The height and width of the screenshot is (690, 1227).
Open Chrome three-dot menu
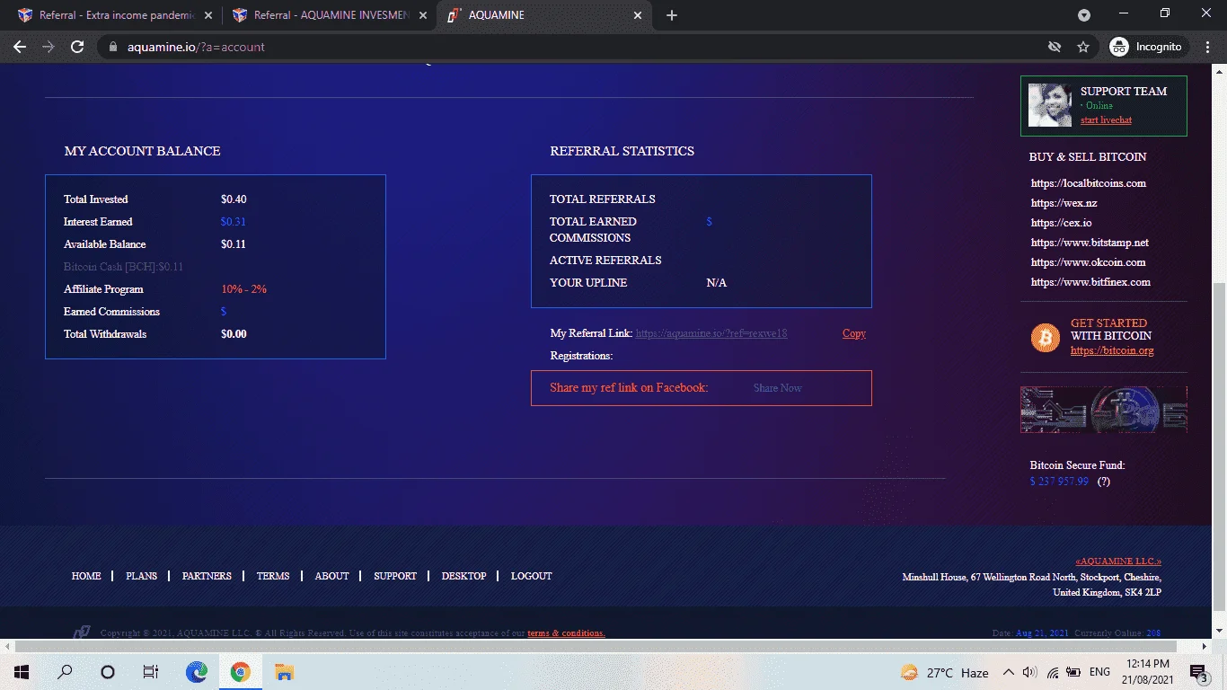coord(1208,47)
